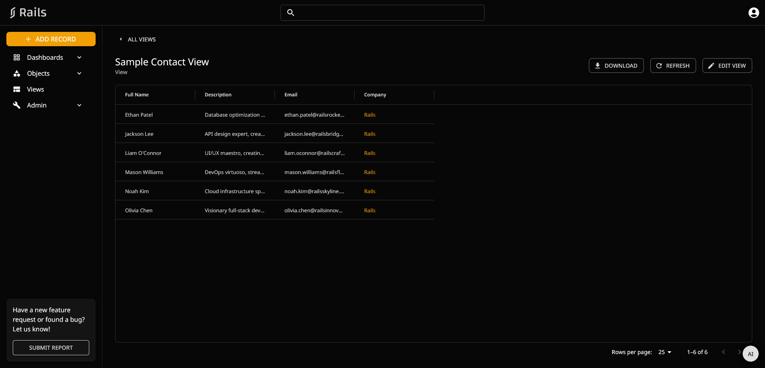Screen dimensions: 765x368
Task: Open the user account avatar
Action: tap(753, 13)
